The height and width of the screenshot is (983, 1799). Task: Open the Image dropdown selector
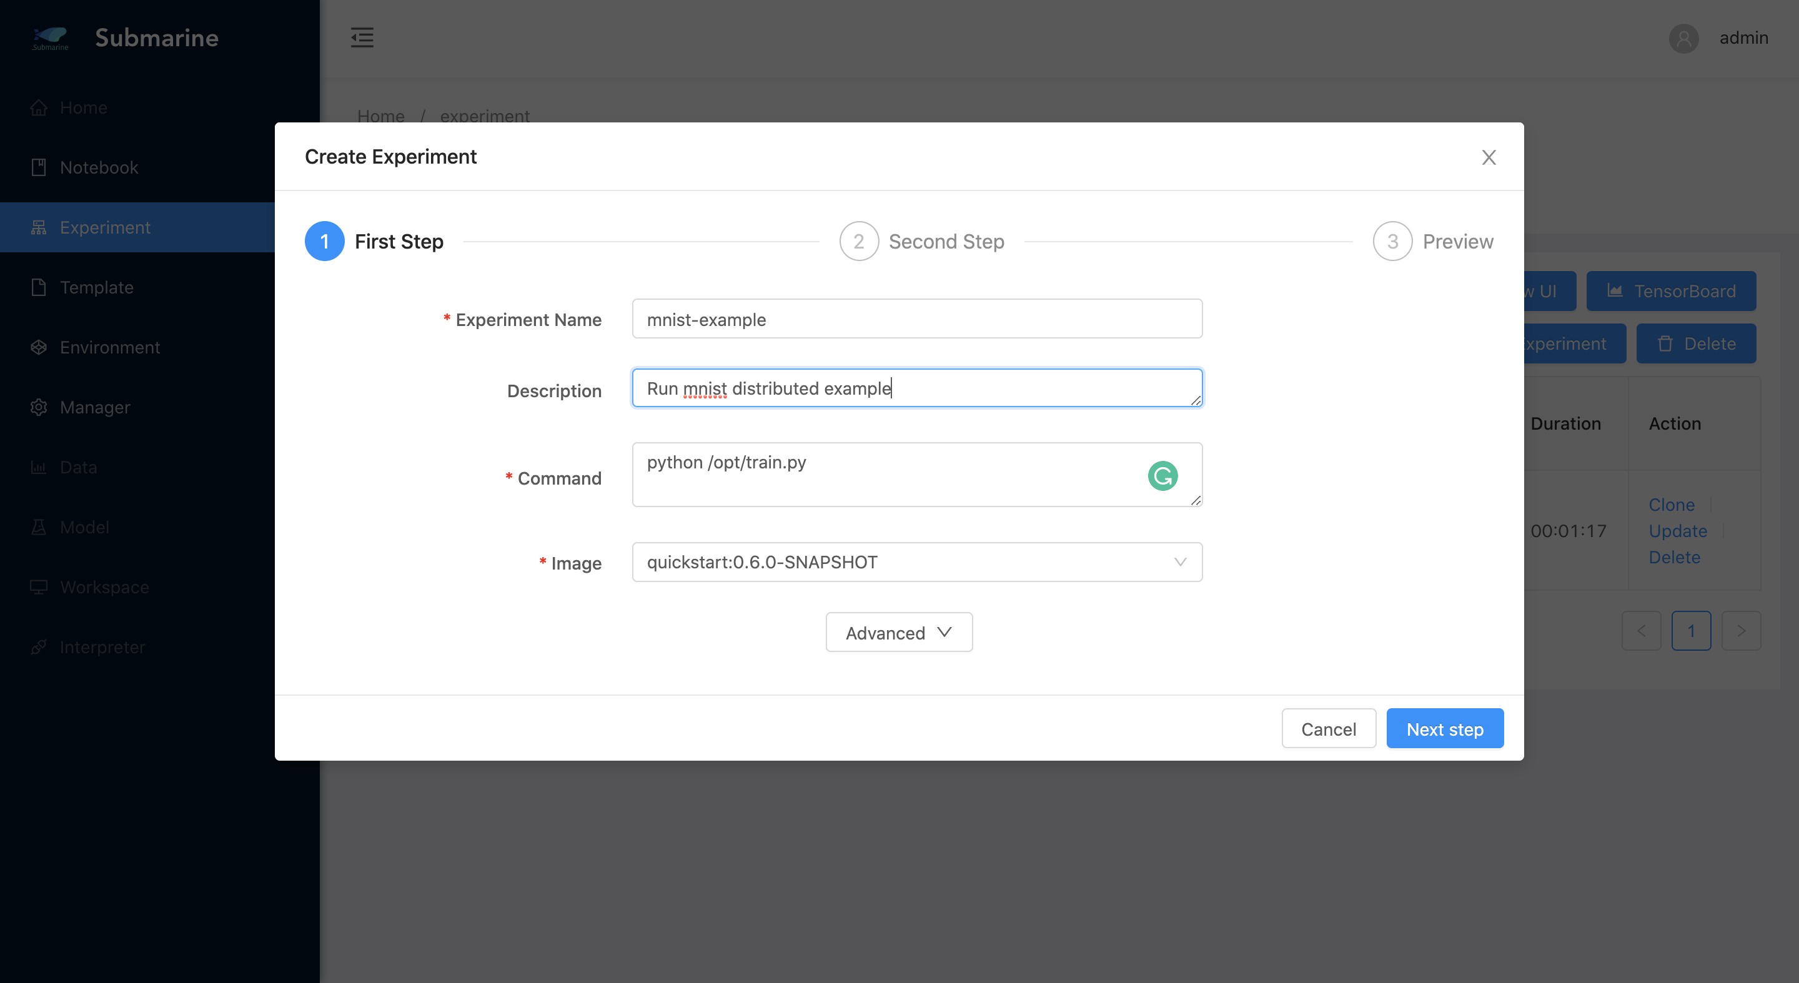(x=916, y=562)
